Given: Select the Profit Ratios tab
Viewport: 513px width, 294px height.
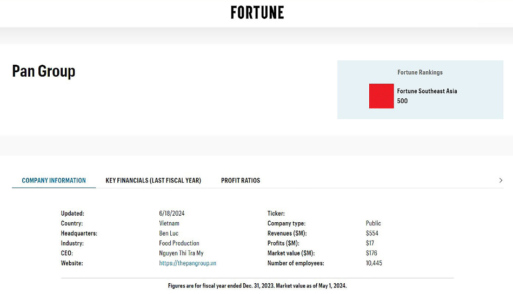Looking at the screenshot, I should click(241, 181).
